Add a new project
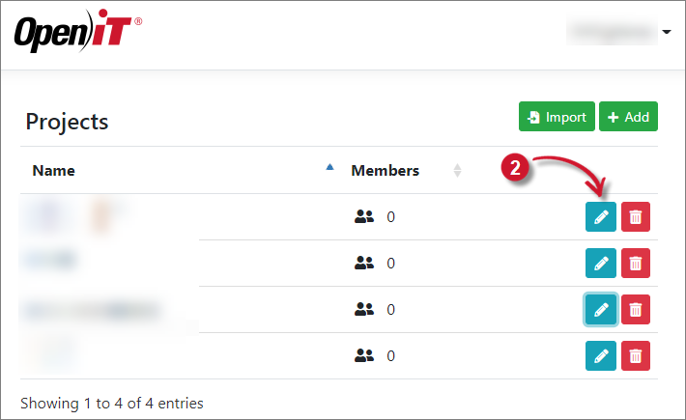This screenshot has width=686, height=420. [628, 117]
